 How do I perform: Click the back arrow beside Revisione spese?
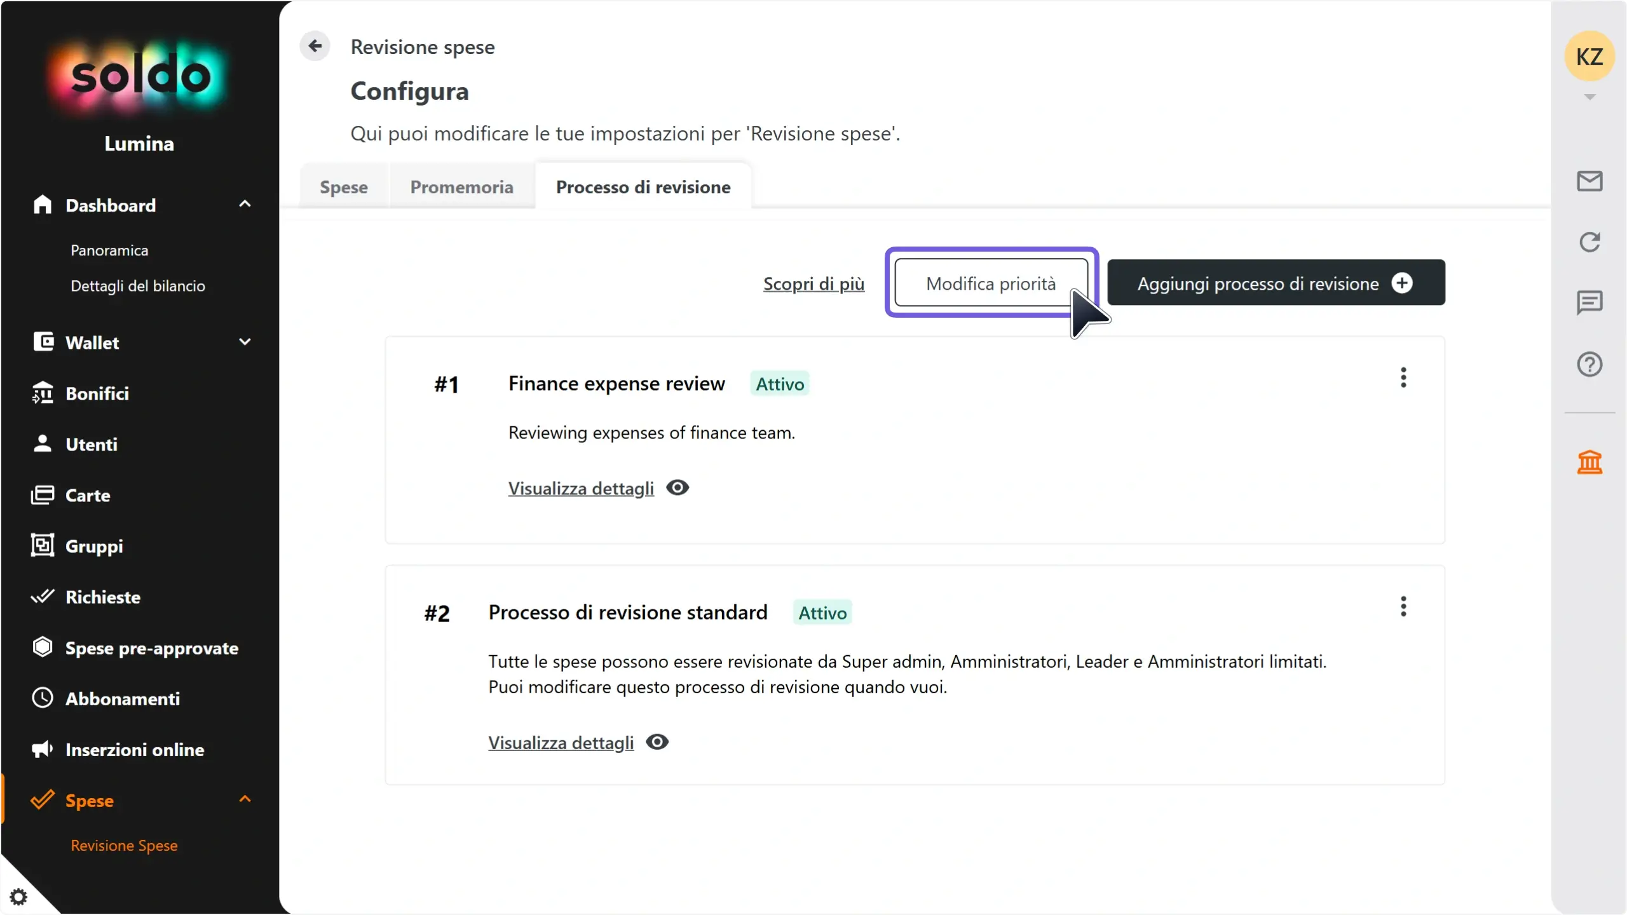pyautogui.click(x=315, y=46)
